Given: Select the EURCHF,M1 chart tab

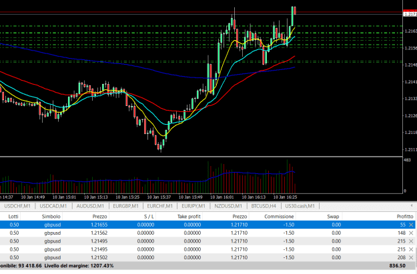Looking at the screenshot, I should (x=160, y=206).
